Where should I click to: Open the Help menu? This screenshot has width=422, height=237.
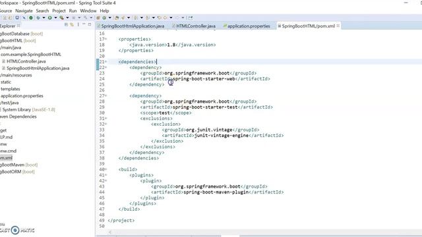(104, 11)
